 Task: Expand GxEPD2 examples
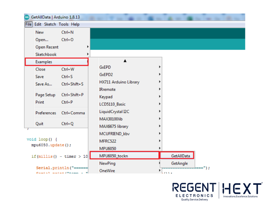126,75
